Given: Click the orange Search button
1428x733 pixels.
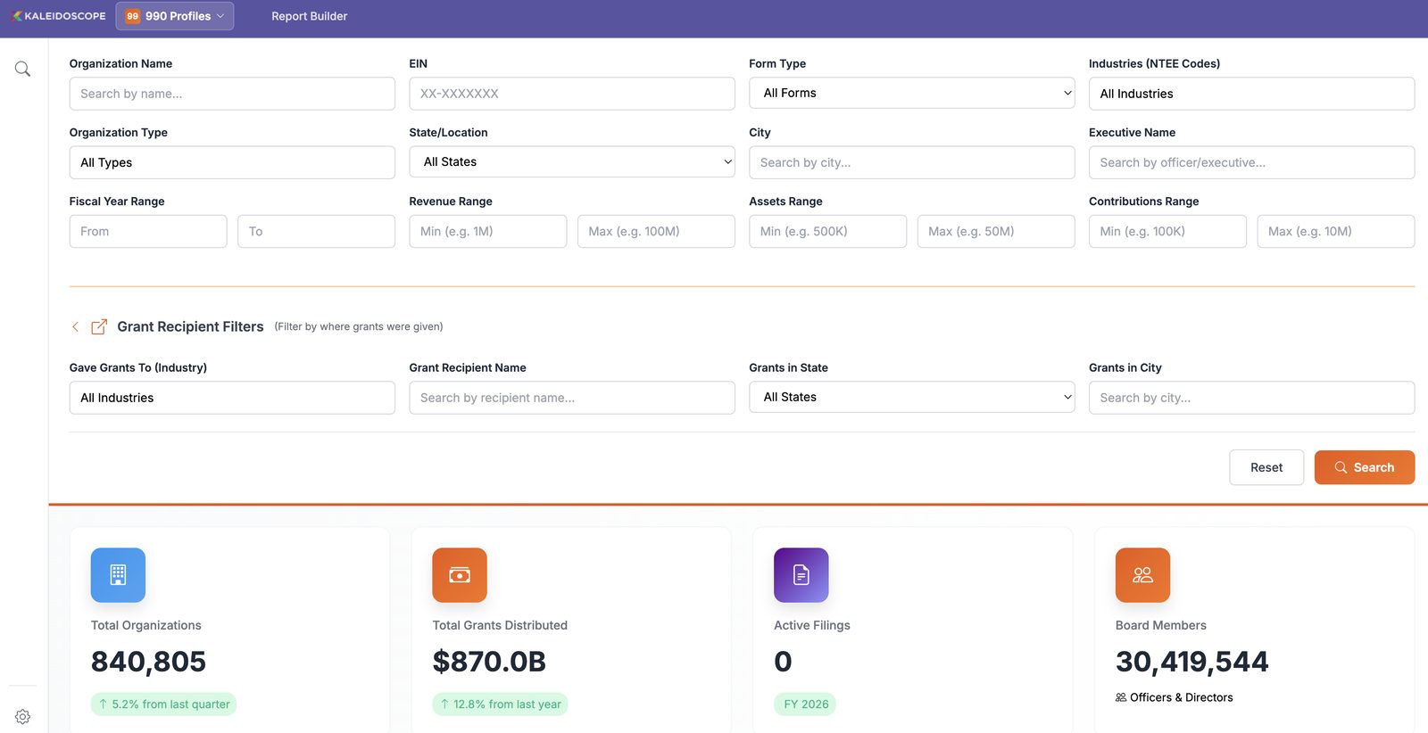Looking at the screenshot, I should click(x=1365, y=467).
